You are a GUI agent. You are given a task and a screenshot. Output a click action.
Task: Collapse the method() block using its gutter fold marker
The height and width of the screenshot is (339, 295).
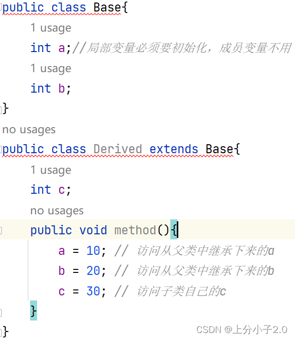[x=1, y=230]
